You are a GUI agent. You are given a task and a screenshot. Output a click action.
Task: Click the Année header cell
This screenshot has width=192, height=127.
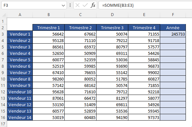pos(173,28)
